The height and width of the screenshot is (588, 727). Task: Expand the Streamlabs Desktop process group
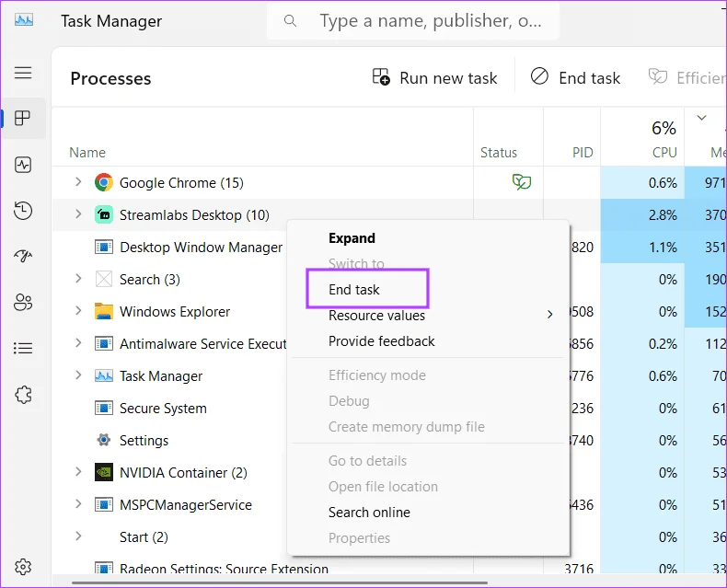[x=78, y=213]
